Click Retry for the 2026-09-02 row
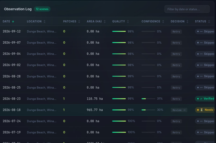This screenshot has width=216, height=143. 176,65
